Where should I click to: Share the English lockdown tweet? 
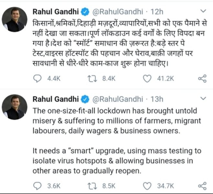point(202,186)
